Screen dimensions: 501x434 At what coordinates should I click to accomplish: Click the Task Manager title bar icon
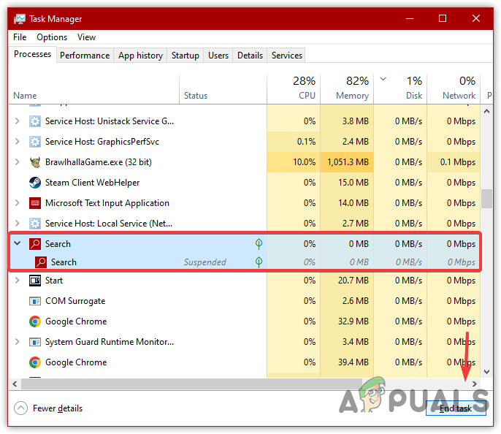coord(20,19)
